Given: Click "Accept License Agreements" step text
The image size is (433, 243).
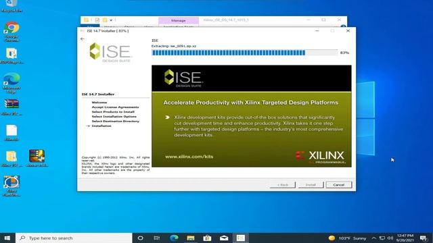Looking at the screenshot, I should 115,107.
